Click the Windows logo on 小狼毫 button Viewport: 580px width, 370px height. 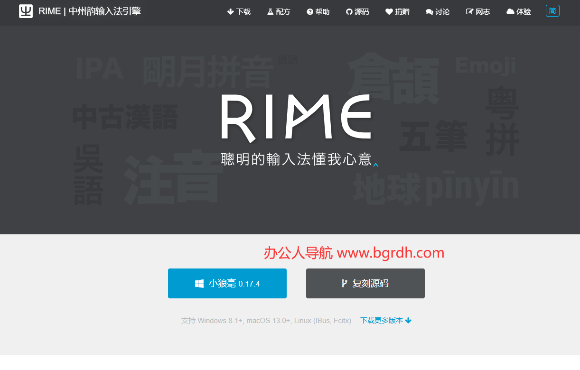[199, 284]
